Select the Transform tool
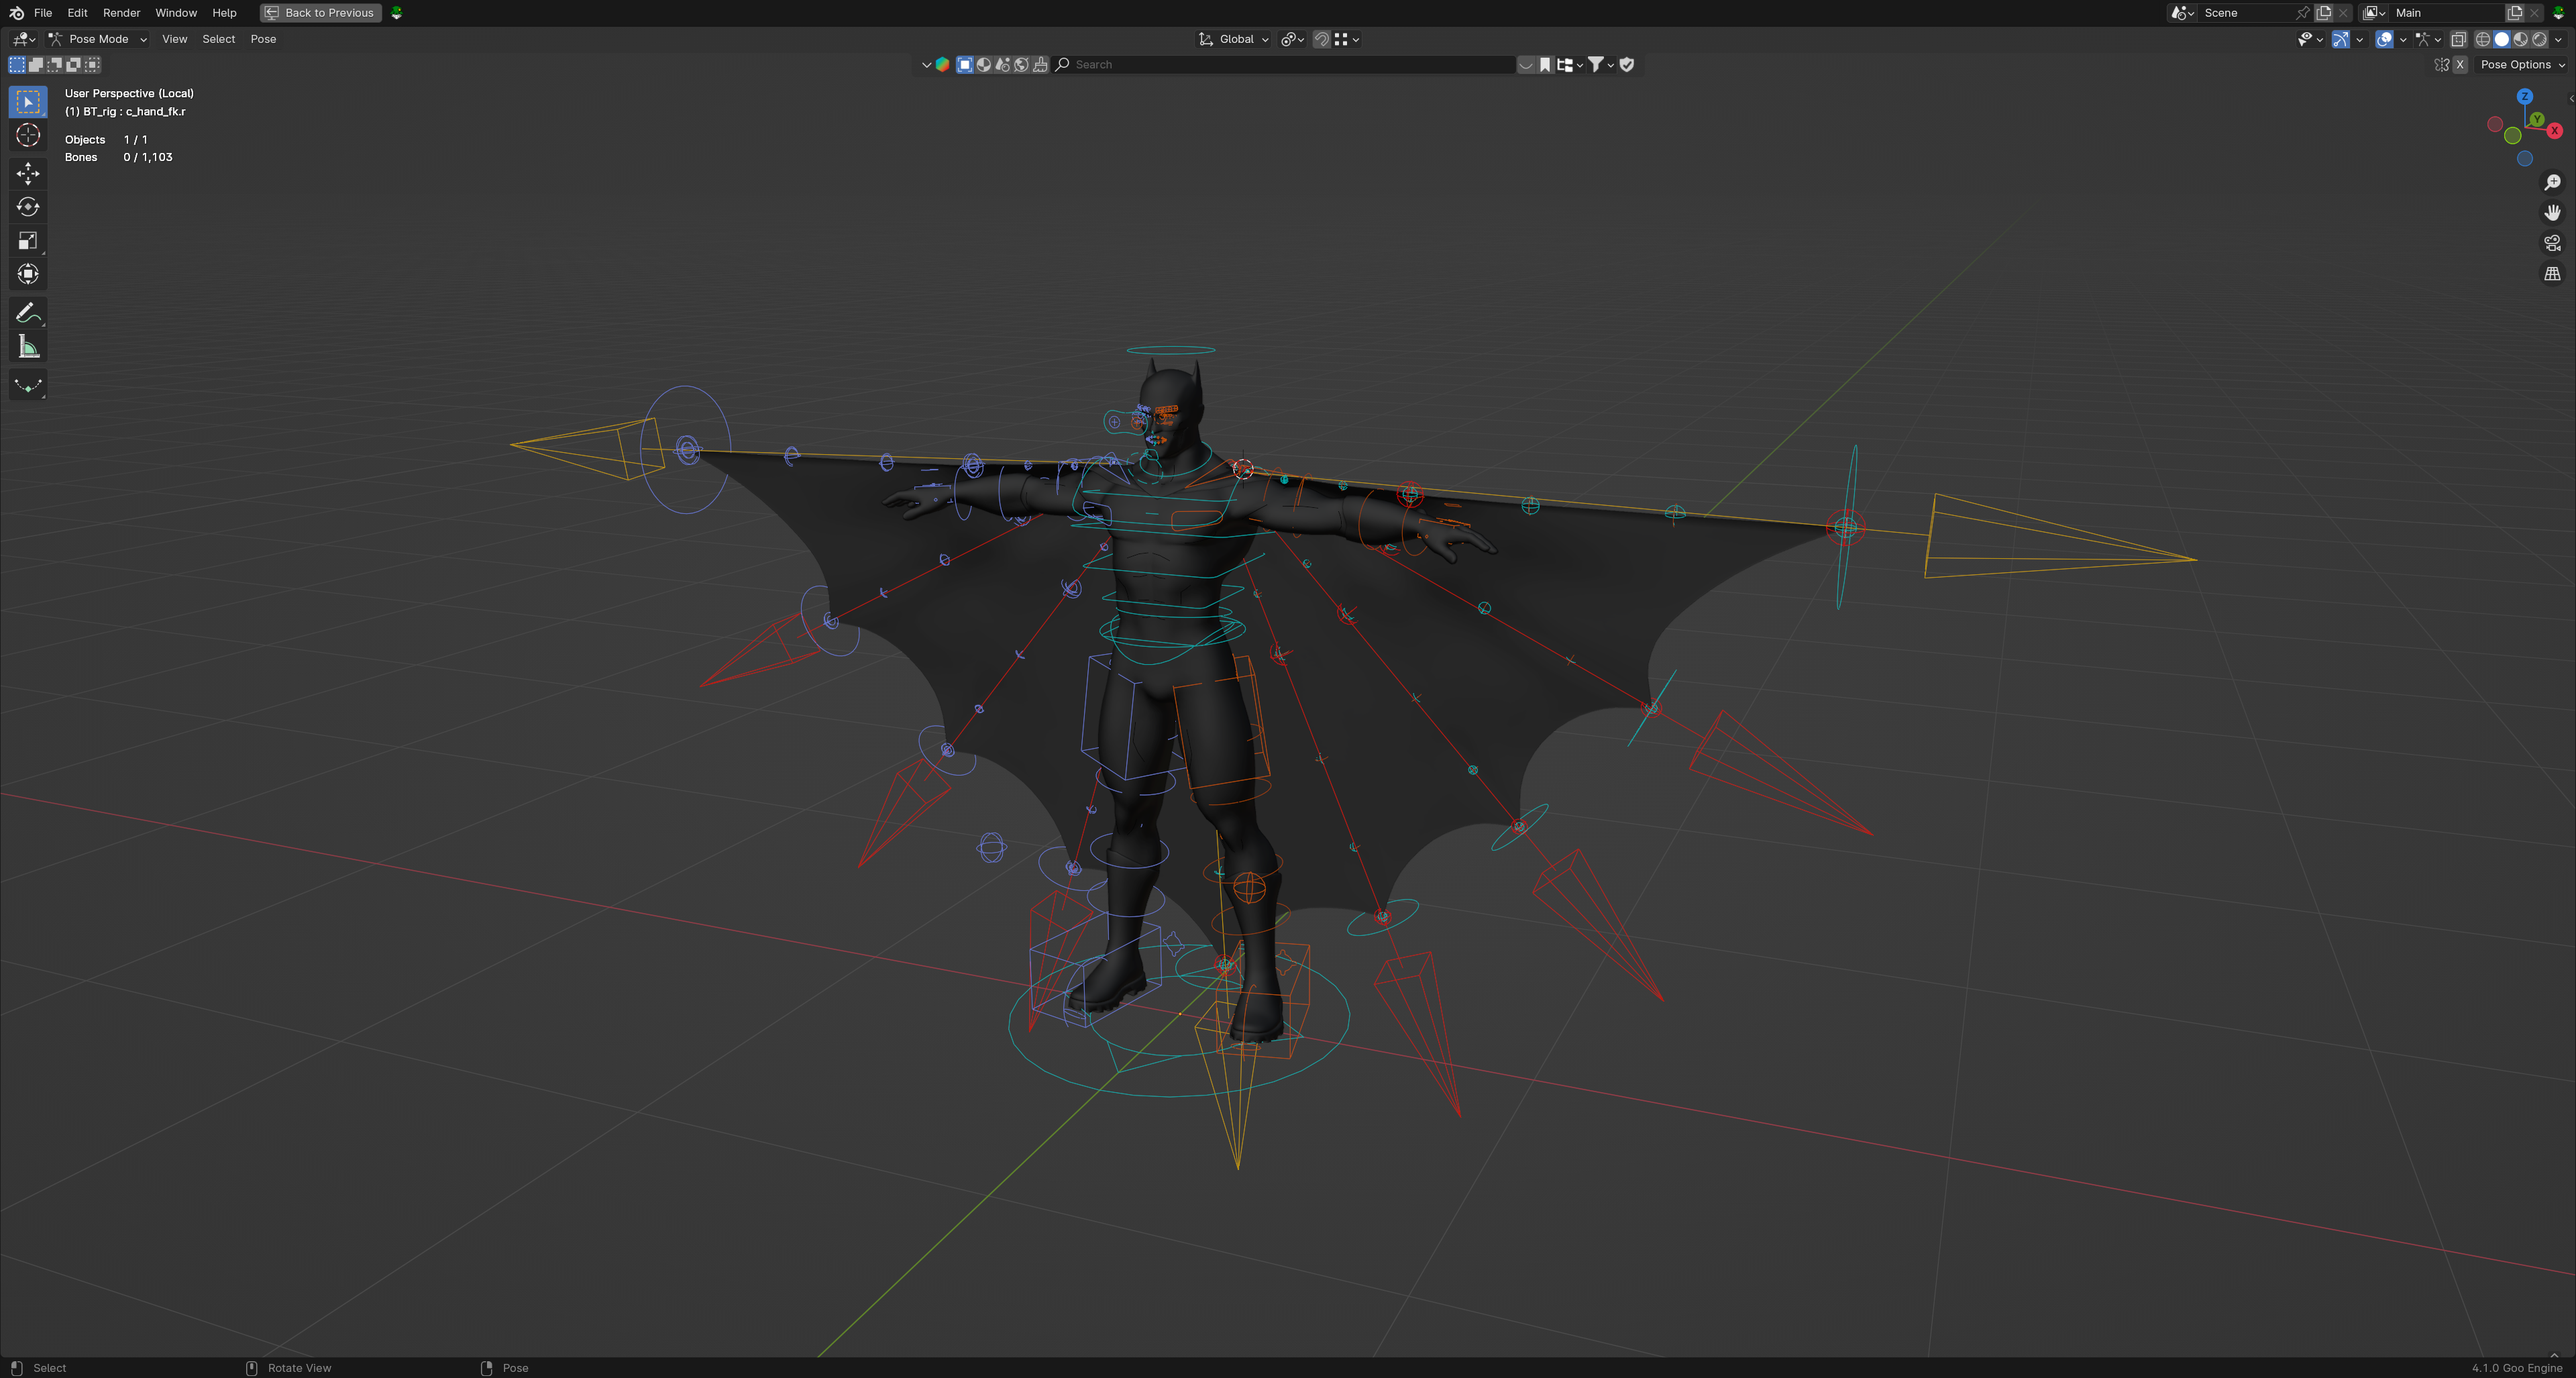 click(x=28, y=274)
